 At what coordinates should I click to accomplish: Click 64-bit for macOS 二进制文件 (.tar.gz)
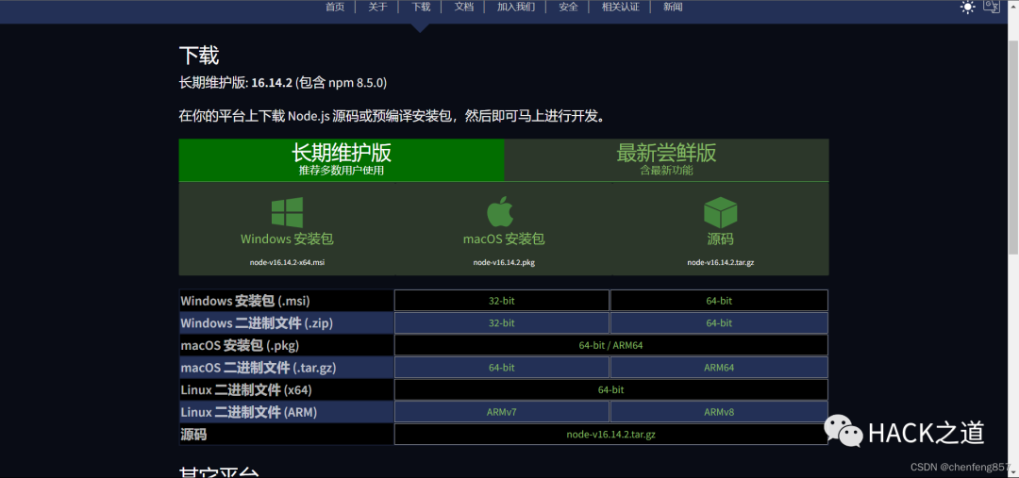502,368
